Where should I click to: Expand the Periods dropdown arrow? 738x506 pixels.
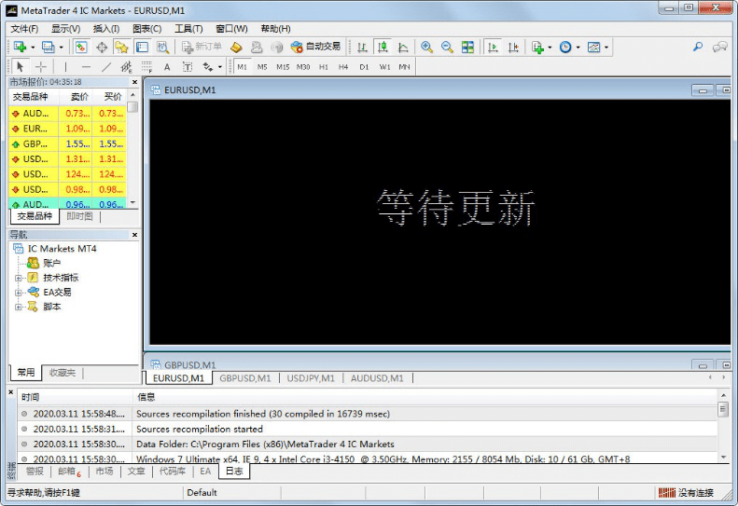click(578, 47)
